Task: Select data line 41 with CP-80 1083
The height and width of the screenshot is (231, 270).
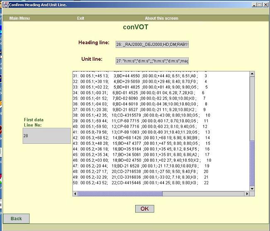Action: tap(141, 132)
